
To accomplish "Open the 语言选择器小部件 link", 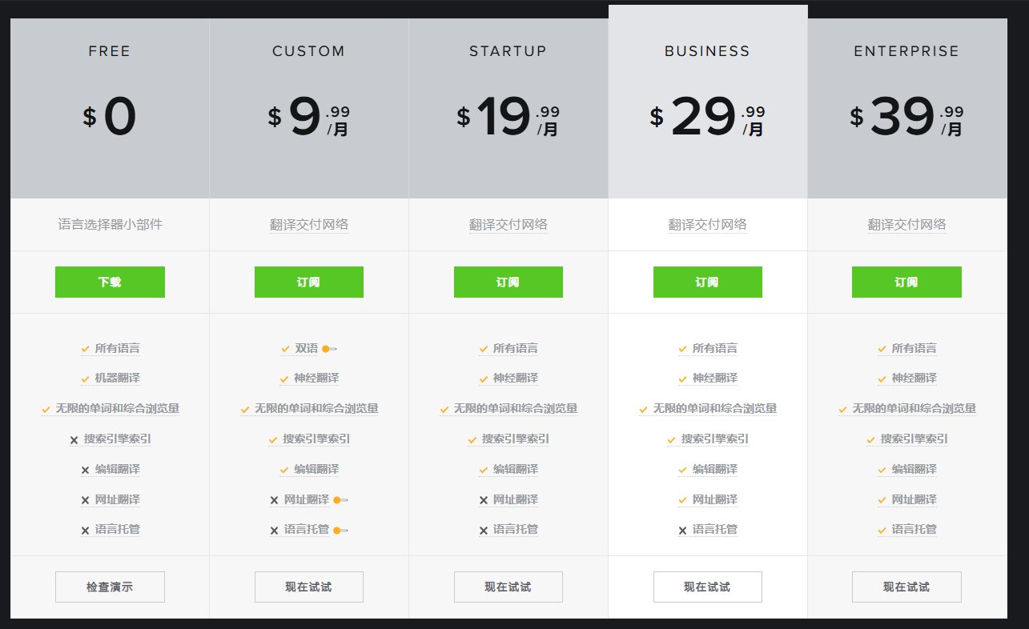I will [x=110, y=225].
